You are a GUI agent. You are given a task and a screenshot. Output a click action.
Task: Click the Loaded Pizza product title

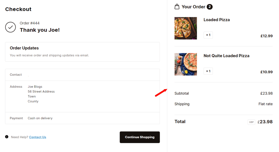(x=217, y=20)
